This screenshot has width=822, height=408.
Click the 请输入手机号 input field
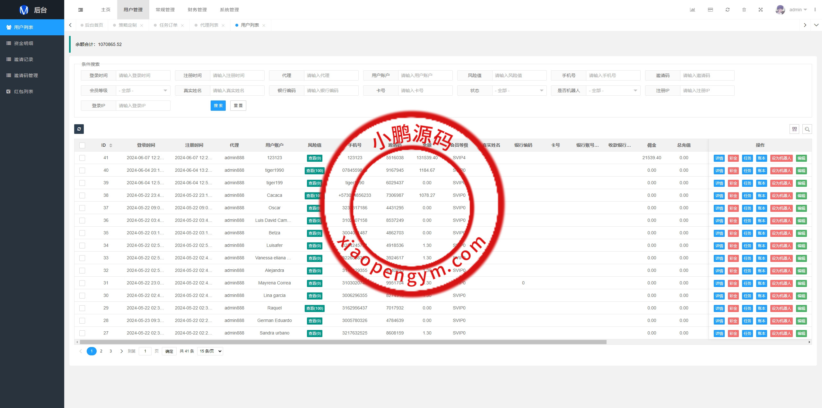[x=613, y=75]
